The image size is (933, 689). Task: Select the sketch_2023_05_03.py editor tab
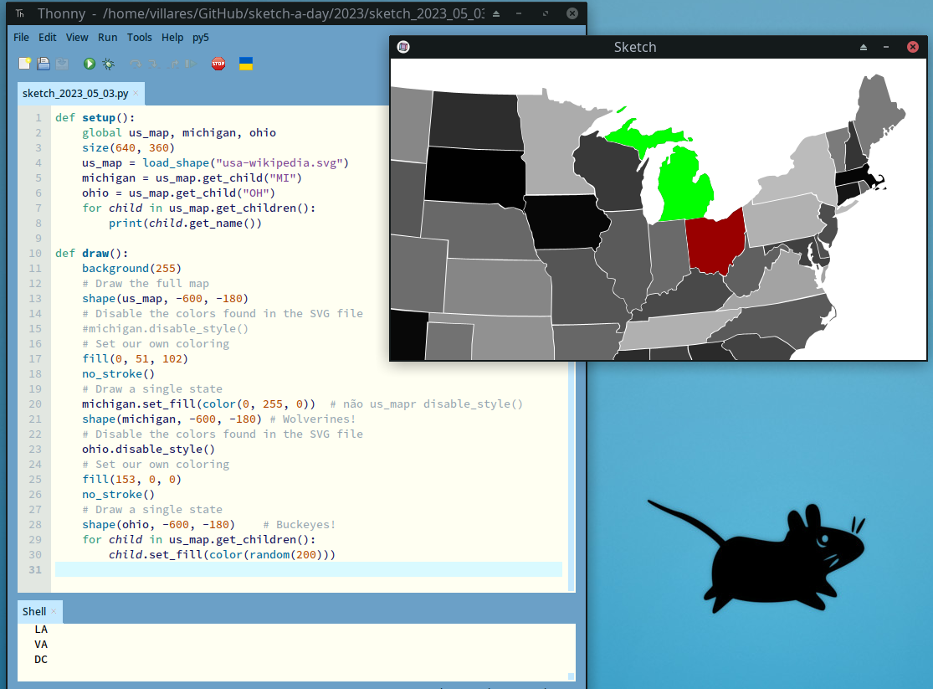coord(74,93)
